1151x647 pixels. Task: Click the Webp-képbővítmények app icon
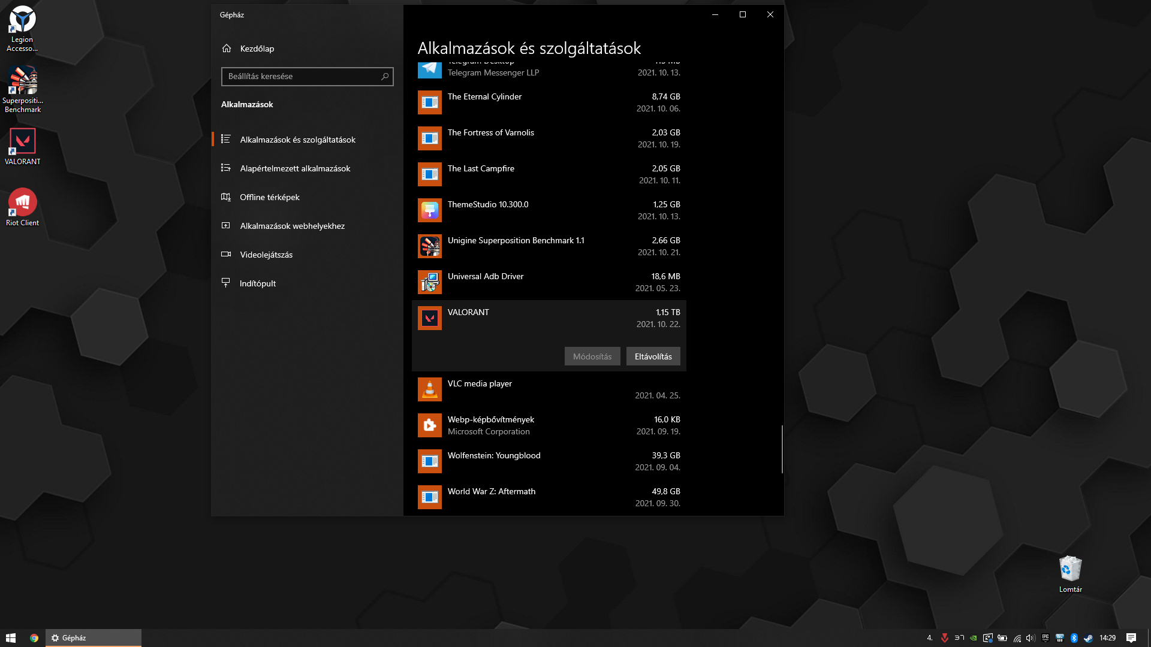pyautogui.click(x=429, y=425)
